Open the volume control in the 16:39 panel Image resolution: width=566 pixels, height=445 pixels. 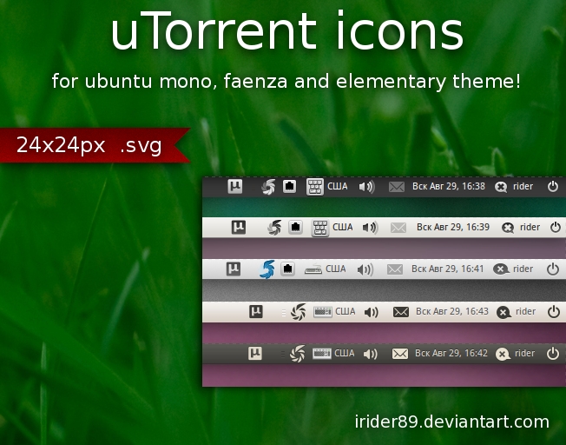tap(370, 228)
